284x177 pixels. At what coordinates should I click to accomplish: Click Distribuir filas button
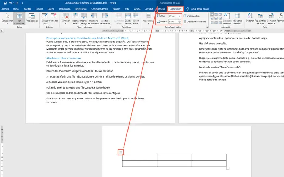(194, 16)
